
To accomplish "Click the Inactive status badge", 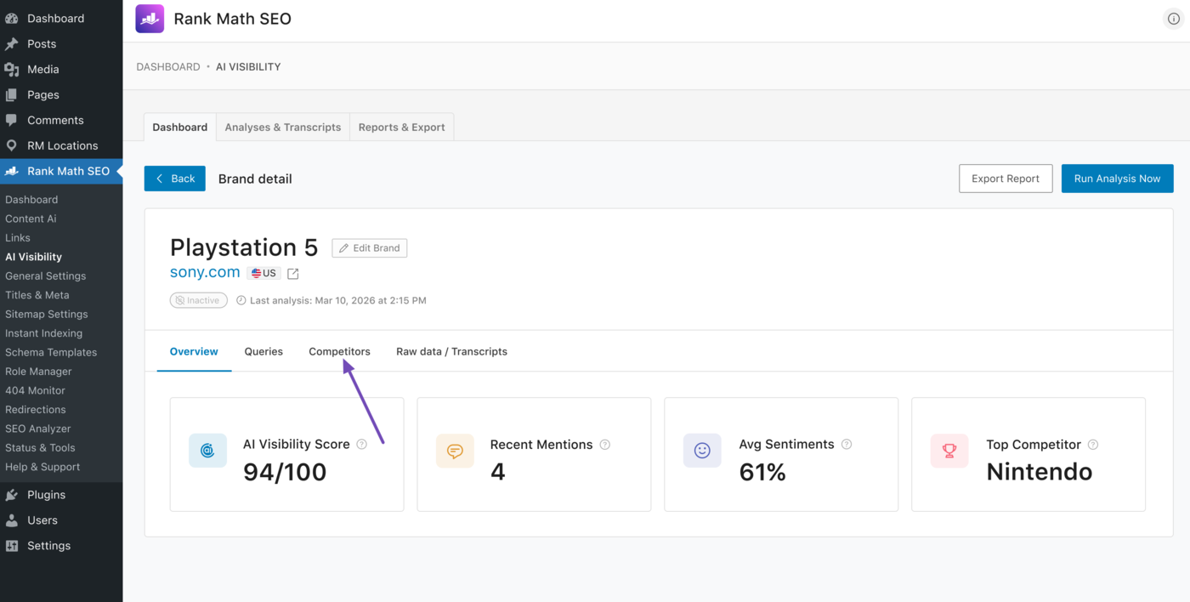I will [198, 300].
